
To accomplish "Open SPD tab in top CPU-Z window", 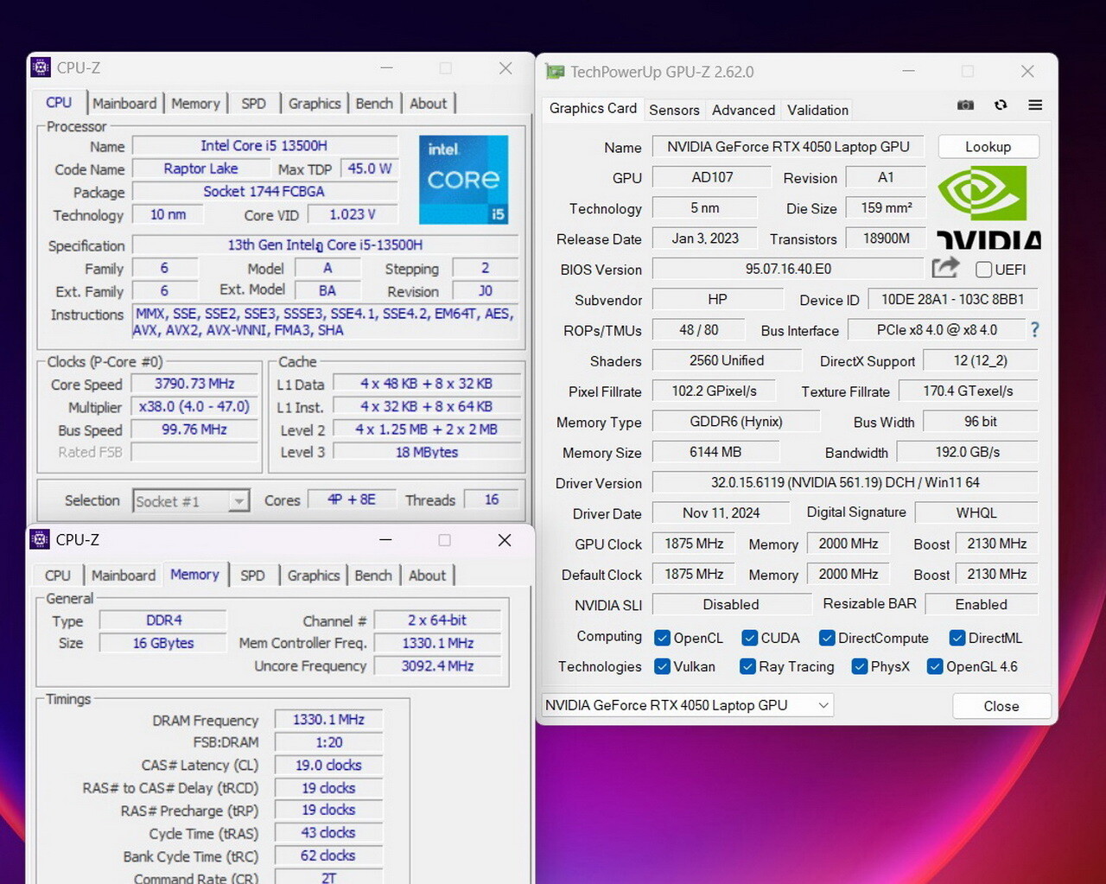I will point(253,104).
